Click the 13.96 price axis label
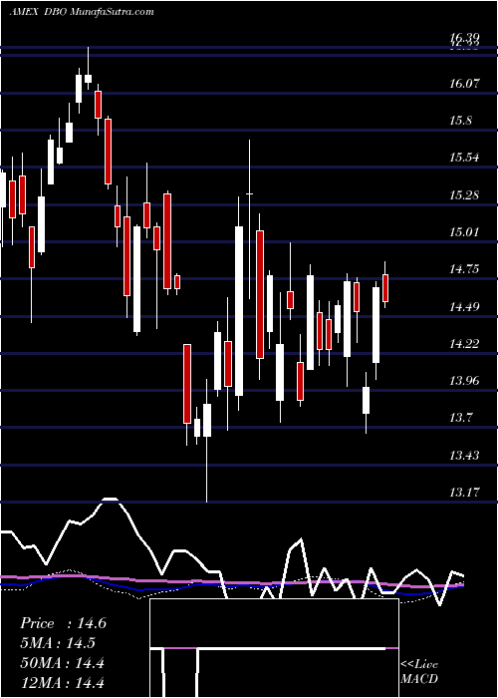The width and height of the screenshot is (498, 698). (x=465, y=381)
